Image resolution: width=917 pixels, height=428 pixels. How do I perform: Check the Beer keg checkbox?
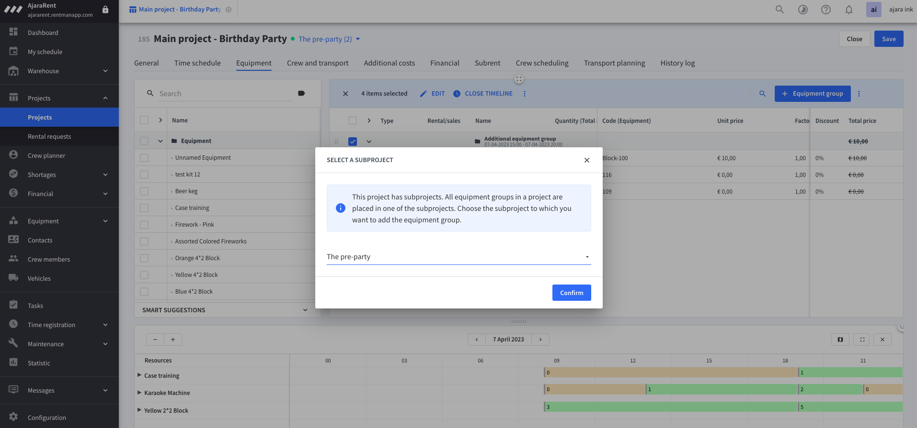coord(144,191)
